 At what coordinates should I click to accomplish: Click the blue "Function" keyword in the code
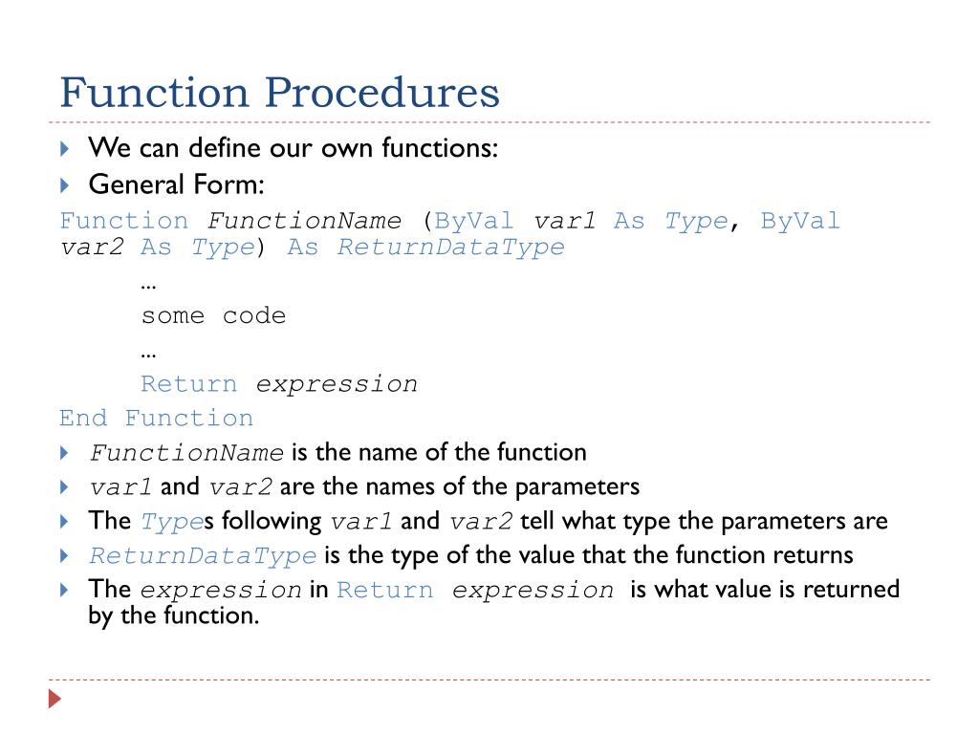(123, 221)
